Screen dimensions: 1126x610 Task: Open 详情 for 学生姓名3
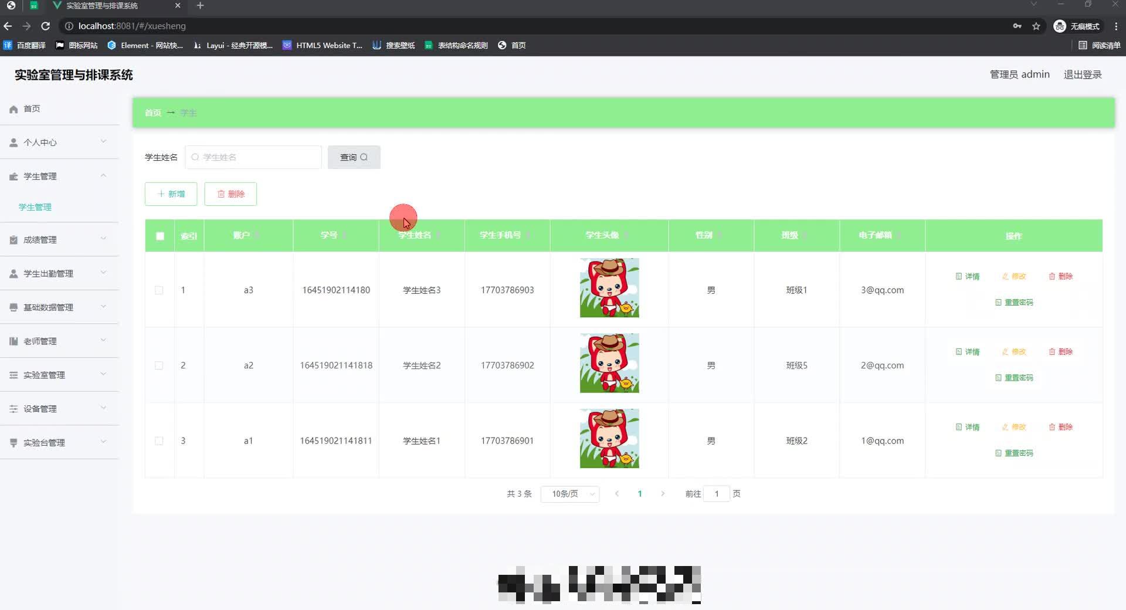[x=968, y=276]
